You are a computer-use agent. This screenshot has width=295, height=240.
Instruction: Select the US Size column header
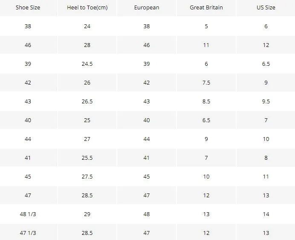pyautogui.click(x=266, y=8)
